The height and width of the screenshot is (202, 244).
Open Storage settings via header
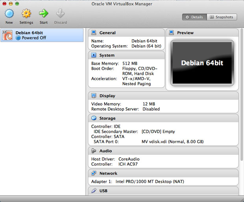[x=107, y=118]
